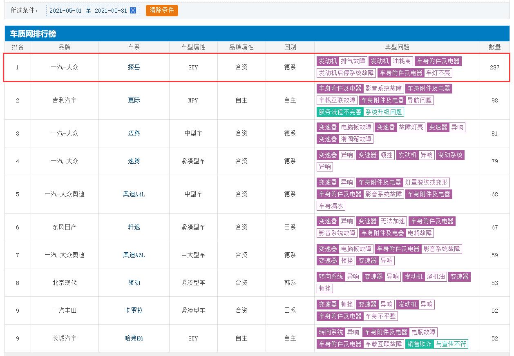The image size is (514, 356).
Task: Open the 奥迪A6L car series link
Action: click(x=134, y=255)
